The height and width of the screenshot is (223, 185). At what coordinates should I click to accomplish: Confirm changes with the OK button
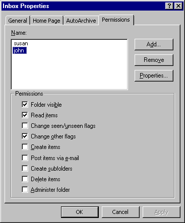pos(80,212)
